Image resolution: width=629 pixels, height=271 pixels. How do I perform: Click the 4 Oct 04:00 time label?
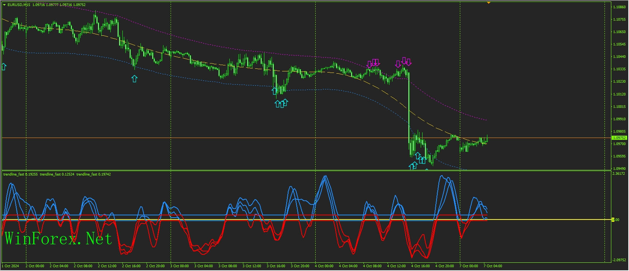[x=348, y=266]
